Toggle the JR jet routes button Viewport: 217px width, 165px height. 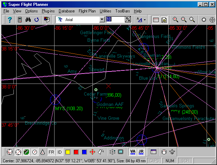pyautogui.click(x=141, y=152)
